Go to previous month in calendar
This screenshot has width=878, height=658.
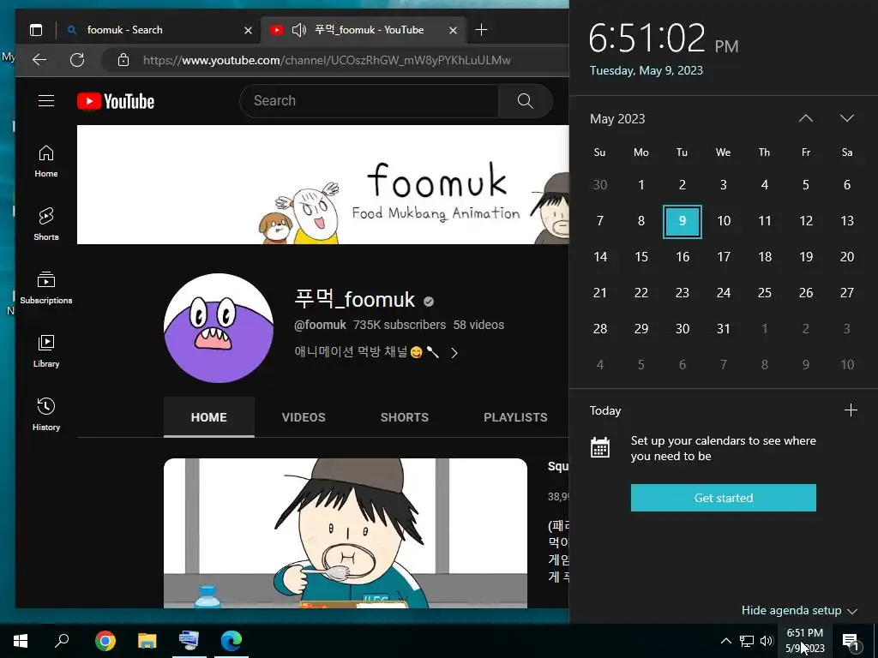[x=805, y=118]
